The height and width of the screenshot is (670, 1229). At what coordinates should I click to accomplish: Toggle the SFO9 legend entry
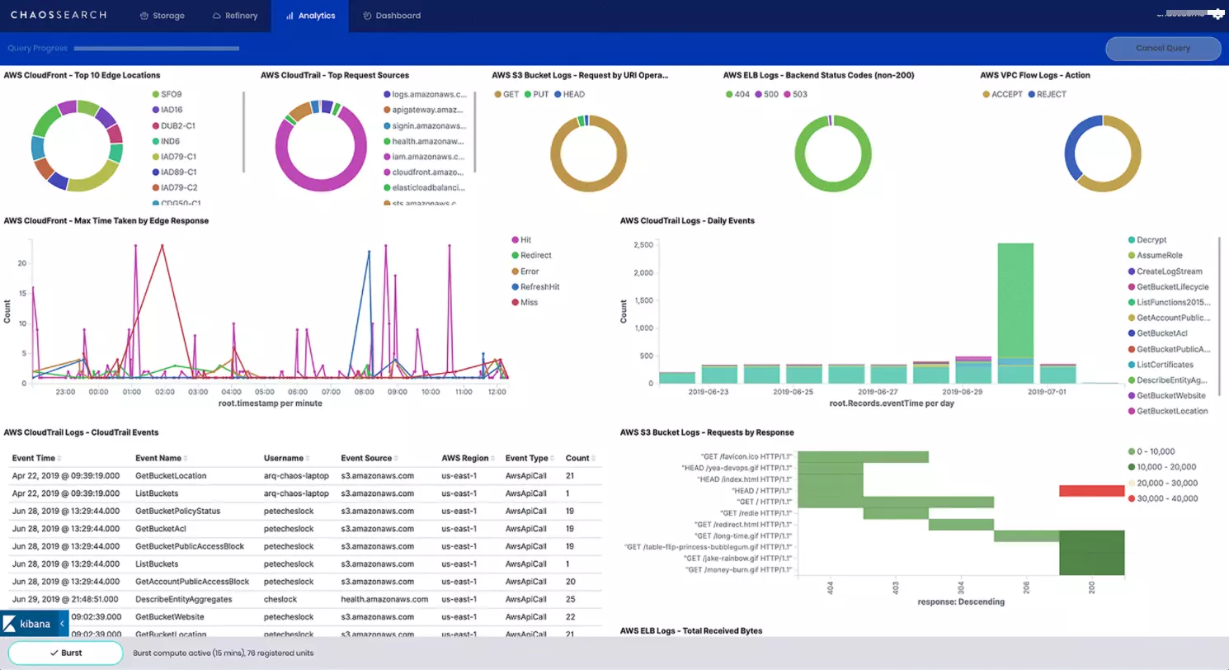[167, 94]
